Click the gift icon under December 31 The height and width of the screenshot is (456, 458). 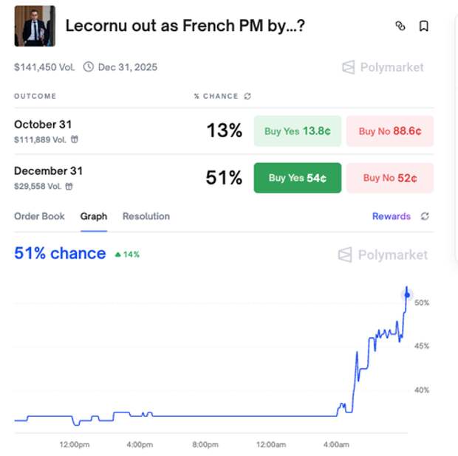(69, 186)
